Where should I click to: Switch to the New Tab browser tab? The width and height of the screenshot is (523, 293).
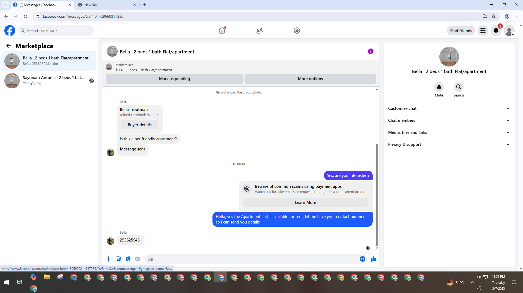[106, 5]
